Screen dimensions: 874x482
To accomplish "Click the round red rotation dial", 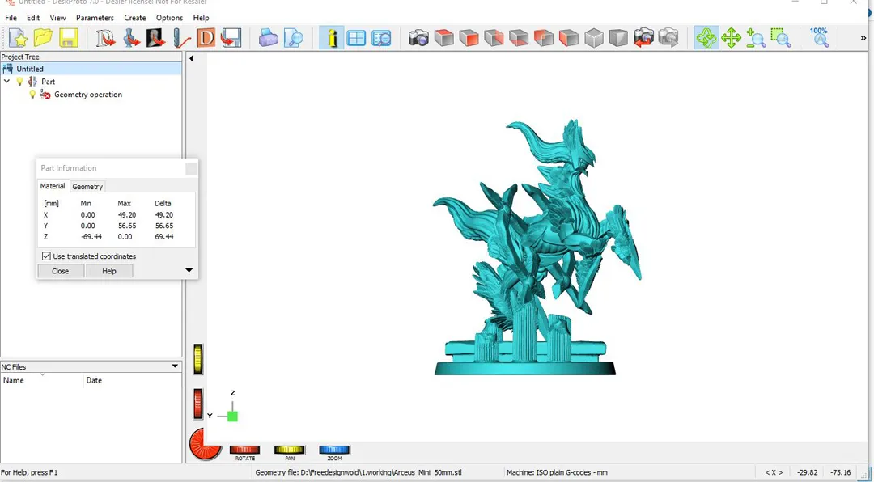I will pyautogui.click(x=204, y=445).
